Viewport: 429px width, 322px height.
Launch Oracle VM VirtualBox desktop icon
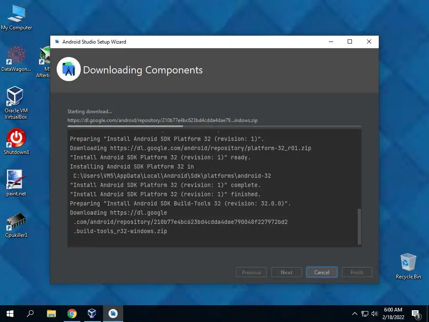point(16,102)
